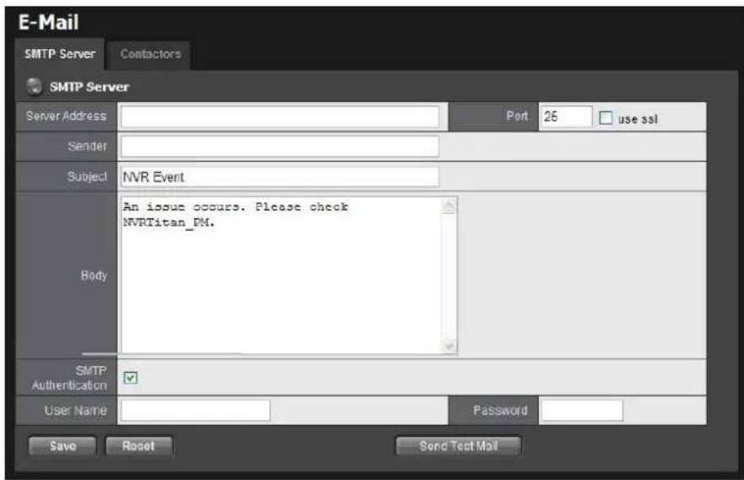Image resolution: width=744 pixels, height=480 pixels.
Task: Click the E-Mail page heading
Action: point(48,22)
